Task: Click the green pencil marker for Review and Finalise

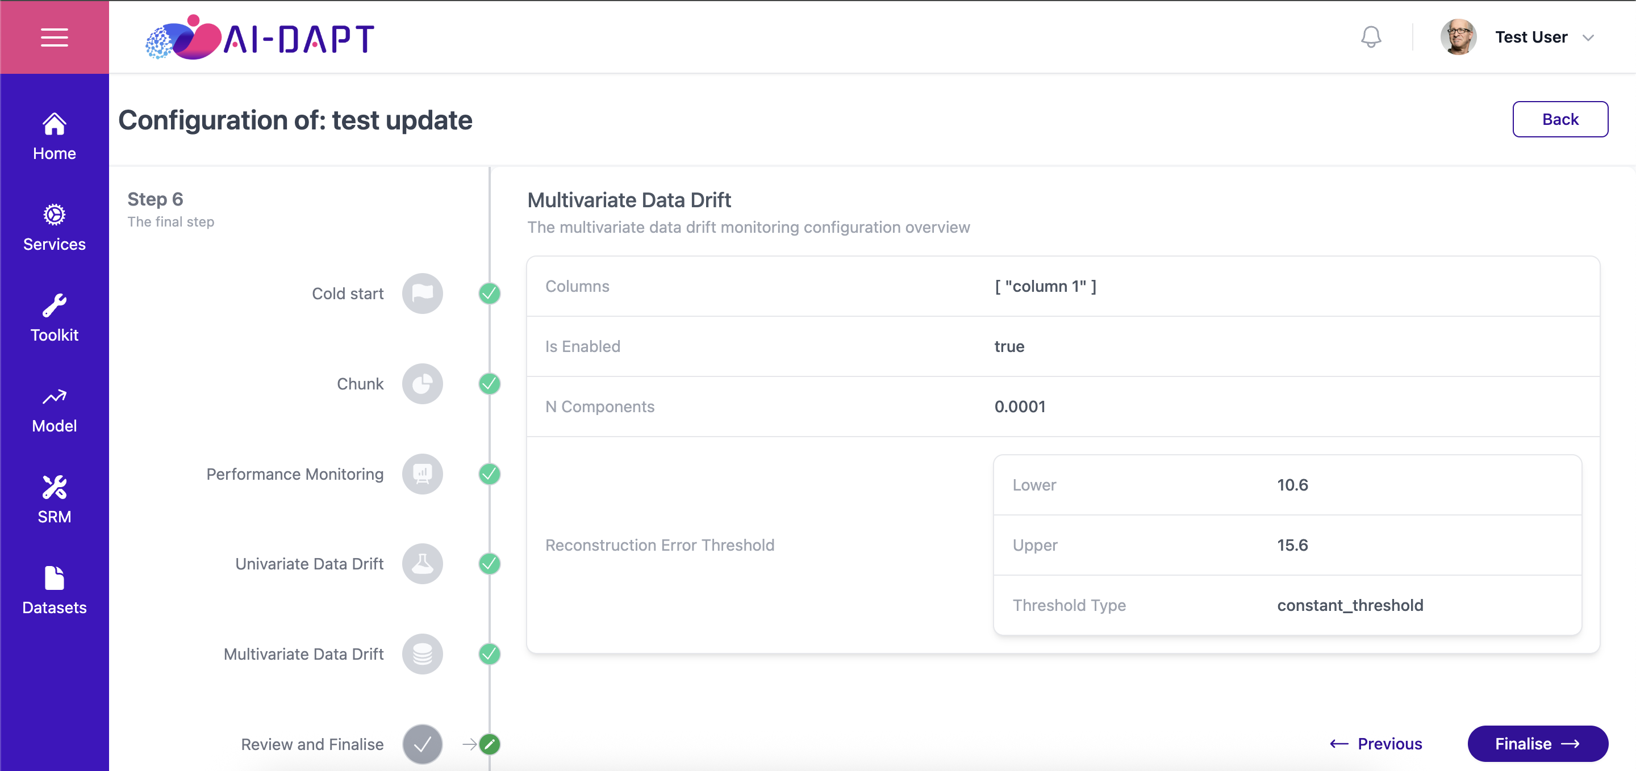Action: (x=489, y=744)
